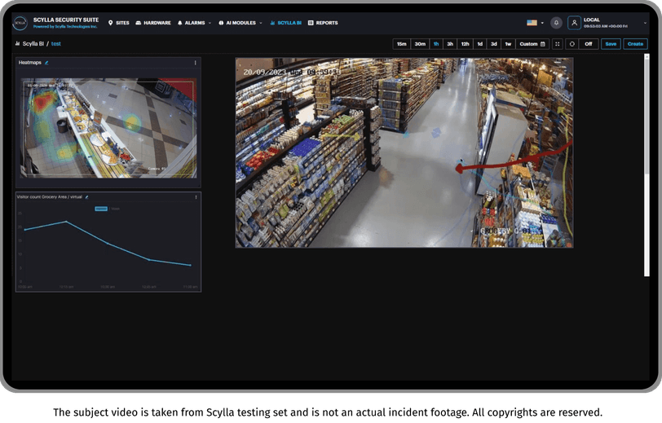Click the heatmap camera image
This screenshot has width=662, height=423.
click(108, 128)
